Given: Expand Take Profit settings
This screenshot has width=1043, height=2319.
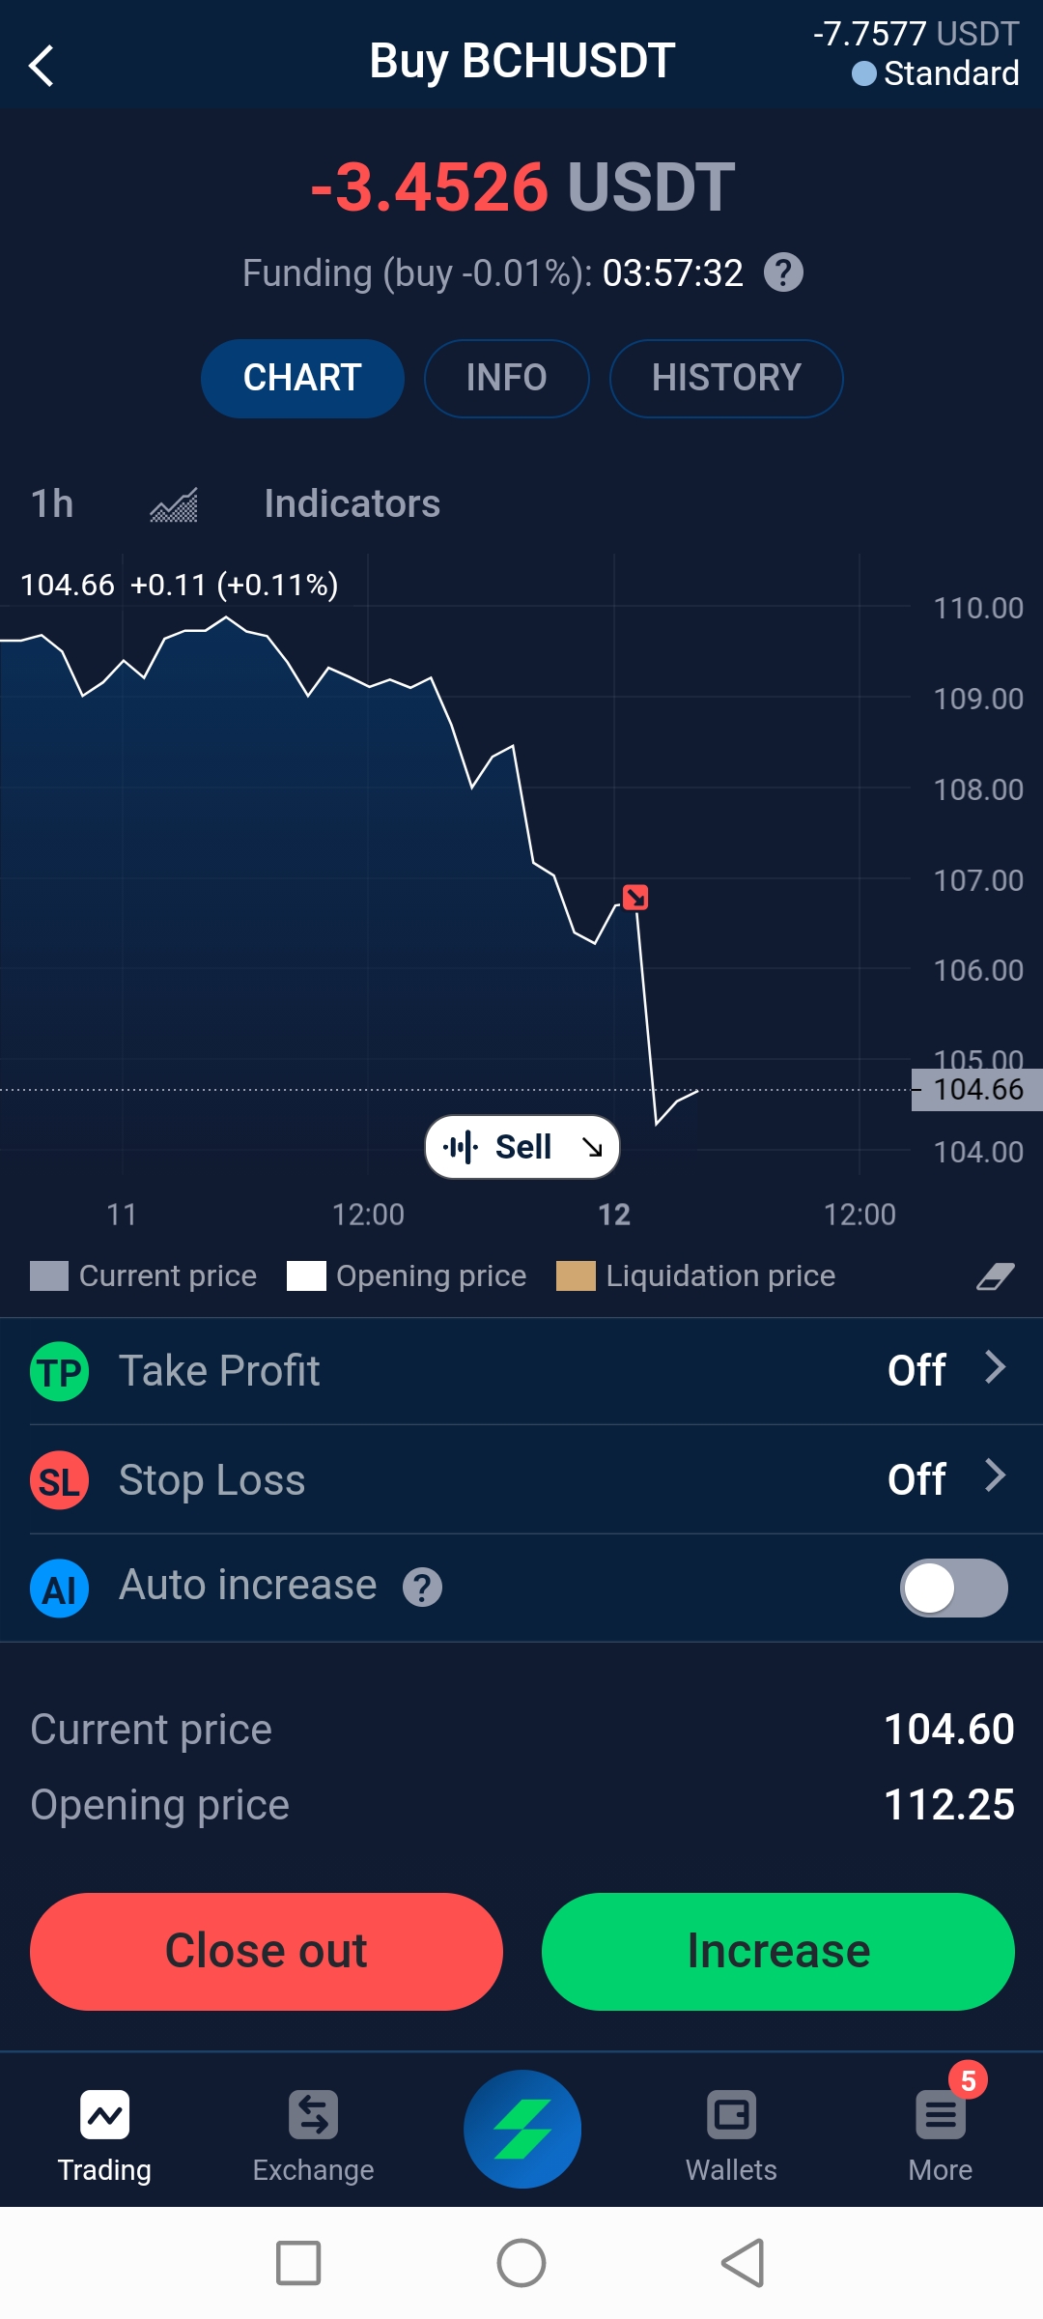Looking at the screenshot, I should [x=521, y=1370].
